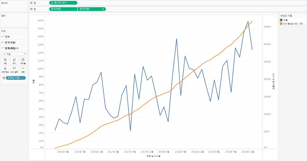This screenshot has height=161, width=307.
Task: Click the 테이블(옆으로) 기준.. legend label
Action: point(294,24)
